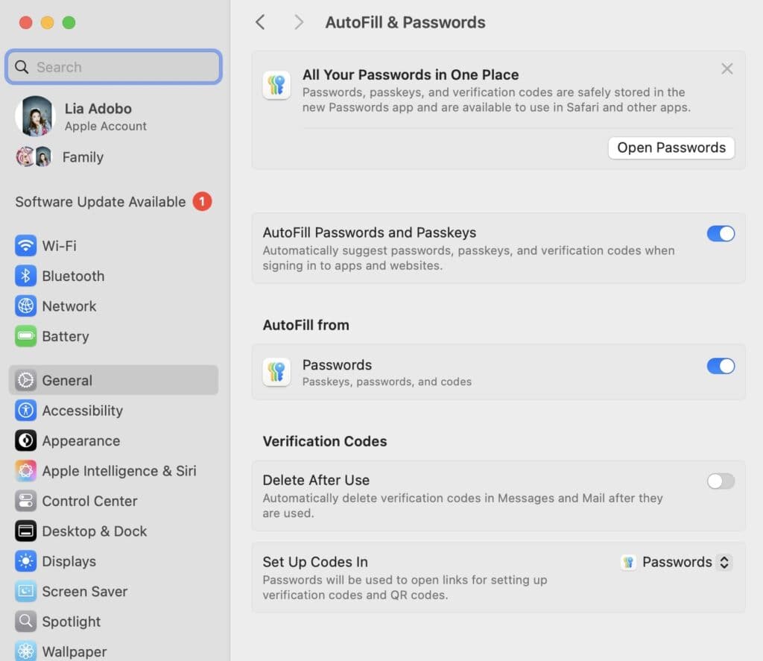The image size is (763, 661).
Task: Enable Delete After Use for verification codes
Action: [x=720, y=481]
